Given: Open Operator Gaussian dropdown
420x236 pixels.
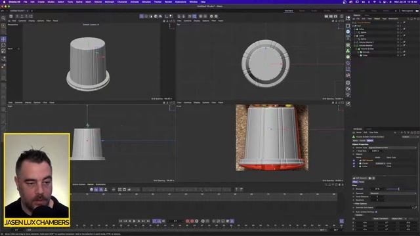Looking at the screenshot, I should [392, 193].
